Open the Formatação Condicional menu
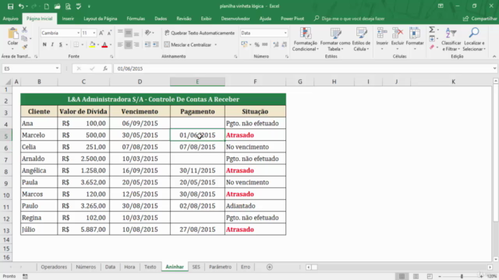The width and height of the screenshot is (499, 280). 305,39
